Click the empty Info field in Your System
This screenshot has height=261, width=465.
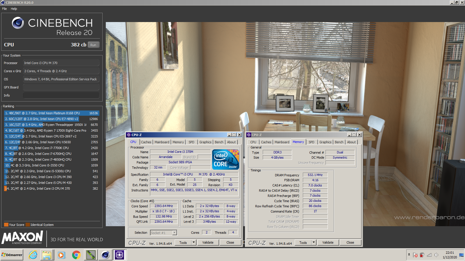(61, 95)
